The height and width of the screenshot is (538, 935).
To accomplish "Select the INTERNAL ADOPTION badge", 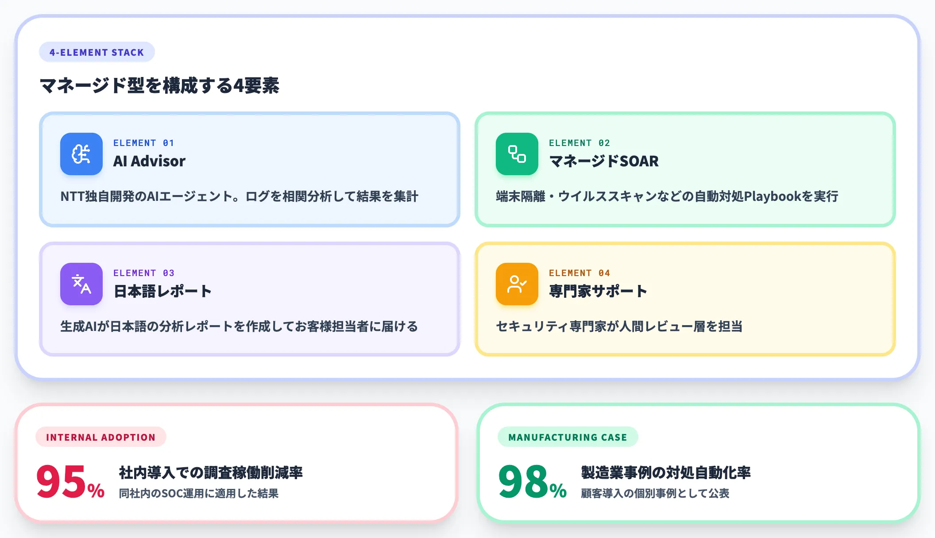I will 101,437.
